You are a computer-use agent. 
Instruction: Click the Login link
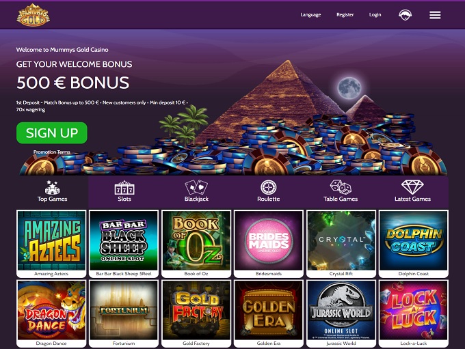click(x=375, y=14)
